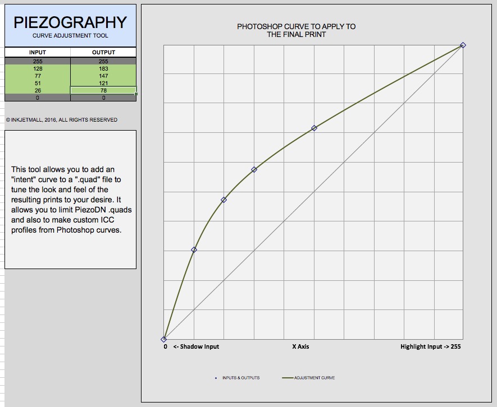Select the curve marker for input 26

194,249
